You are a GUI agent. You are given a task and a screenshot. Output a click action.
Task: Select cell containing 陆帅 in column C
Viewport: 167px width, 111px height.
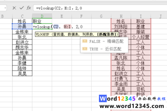tap(22, 68)
